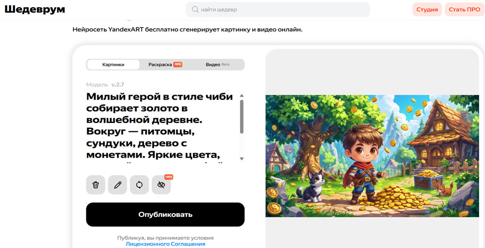Open the Видео Beta tab

click(x=217, y=65)
